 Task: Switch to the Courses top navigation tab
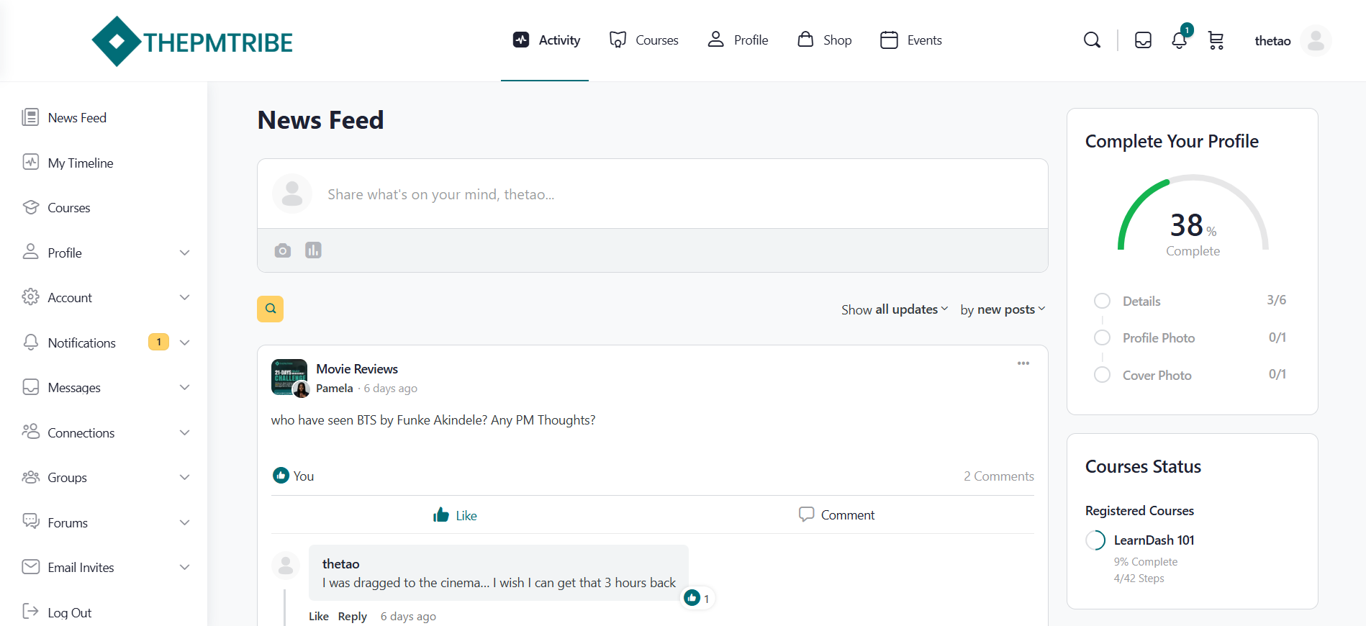click(x=643, y=40)
